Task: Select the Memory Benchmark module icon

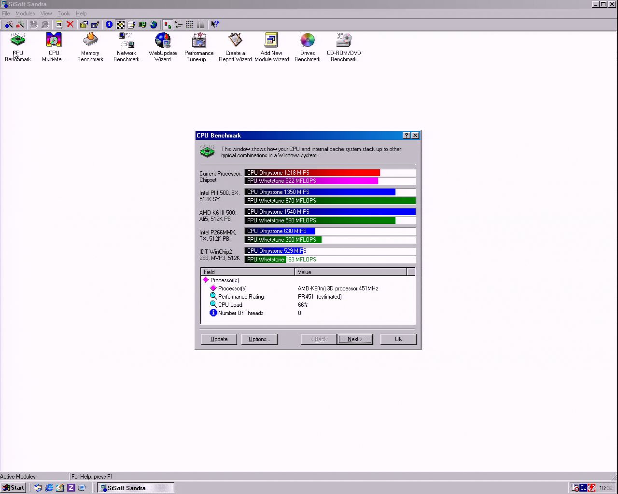Action: [90, 47]
